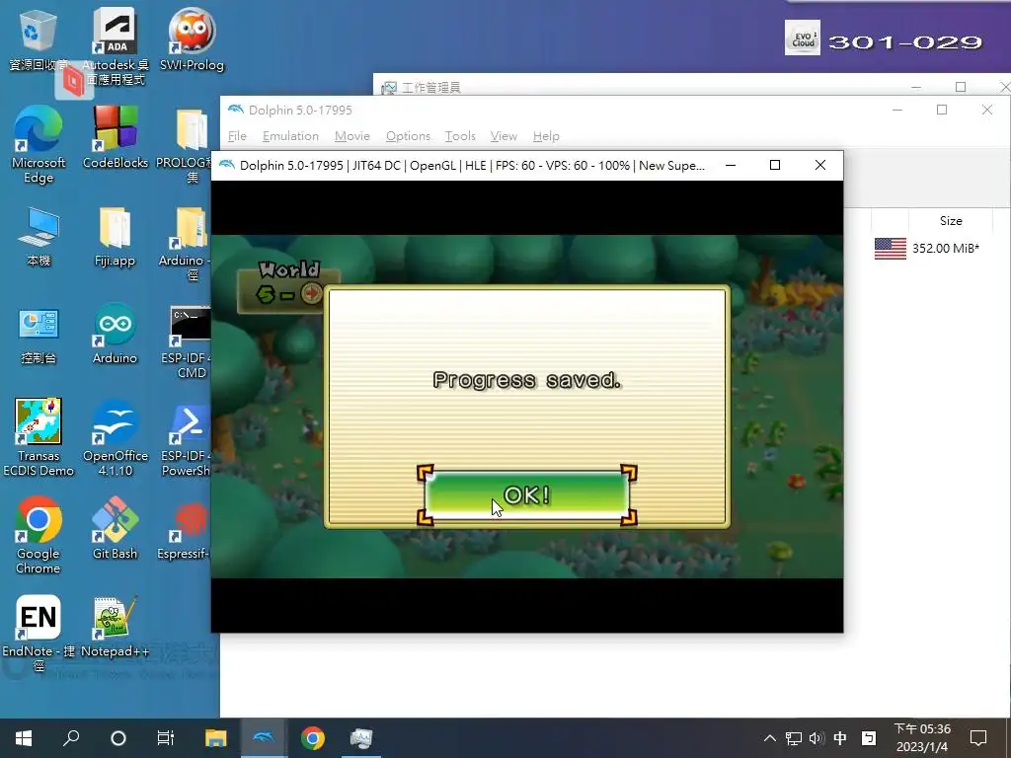
Task: Open Microsoft Edge desktop shortcut
Action: [39, 145]
